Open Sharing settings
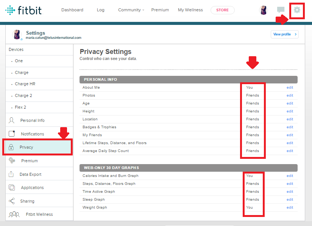 [x=39, y=201]
